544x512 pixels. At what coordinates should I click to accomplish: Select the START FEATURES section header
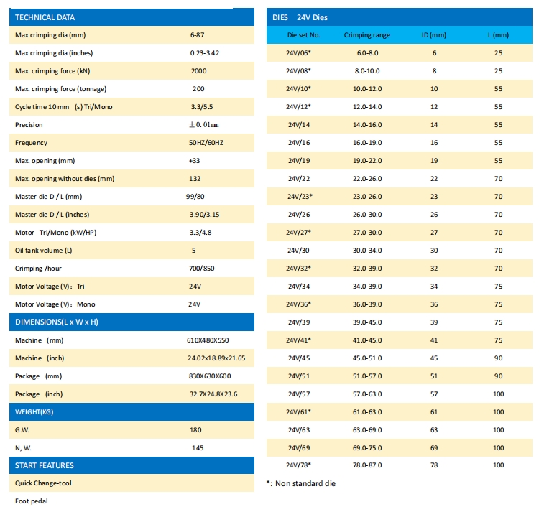pos(45,465)
